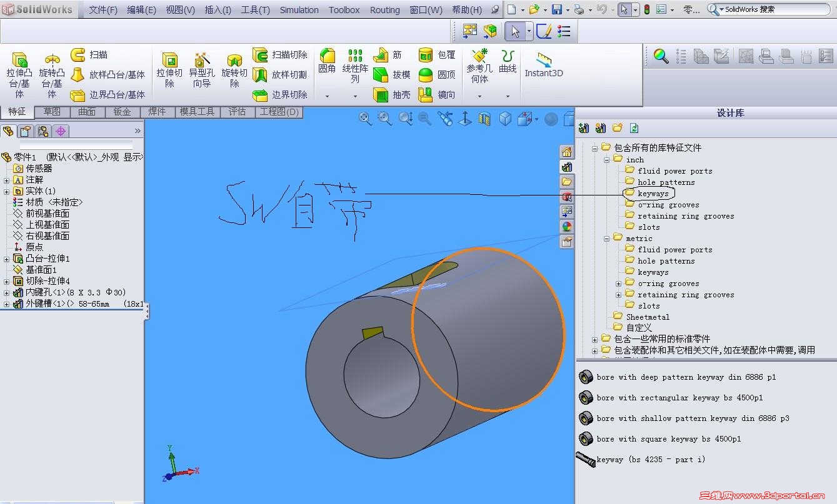Click the Rib (筋) tool icon
The height and width of the screenshot is (504, 837).
coord(381,55)
